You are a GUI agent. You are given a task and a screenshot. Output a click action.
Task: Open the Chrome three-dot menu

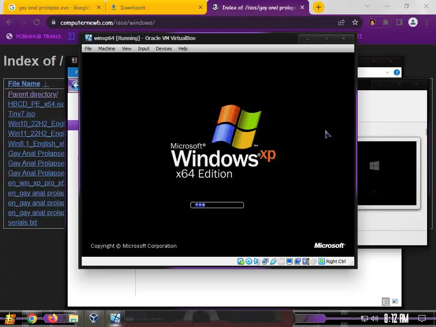coord(427,23)
